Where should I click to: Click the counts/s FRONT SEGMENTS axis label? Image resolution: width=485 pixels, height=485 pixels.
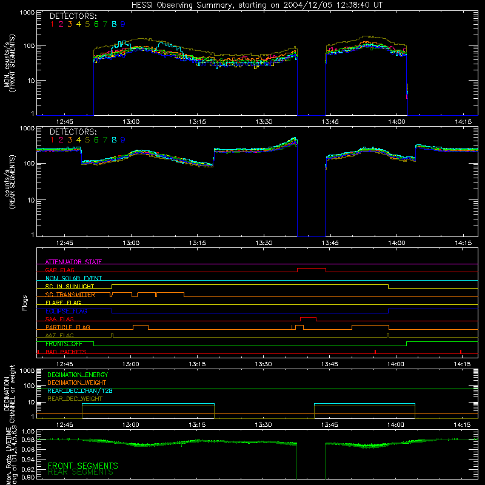coord(9,63)
